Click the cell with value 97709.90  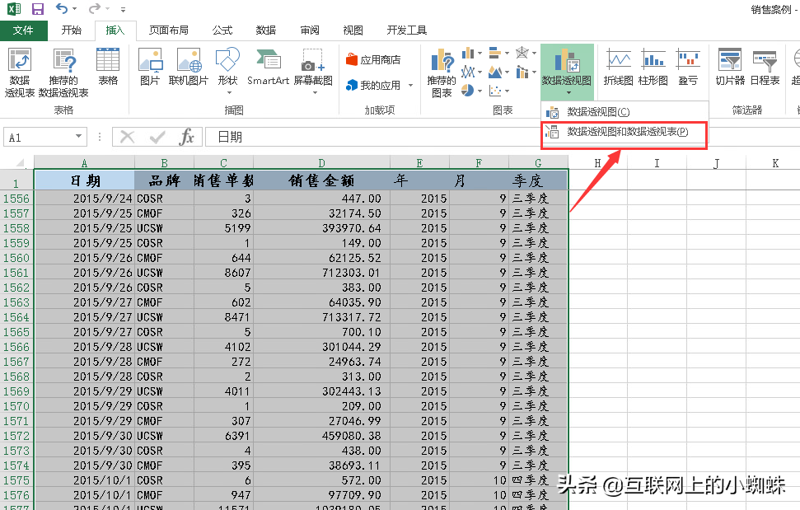click(x=321, y=494)
